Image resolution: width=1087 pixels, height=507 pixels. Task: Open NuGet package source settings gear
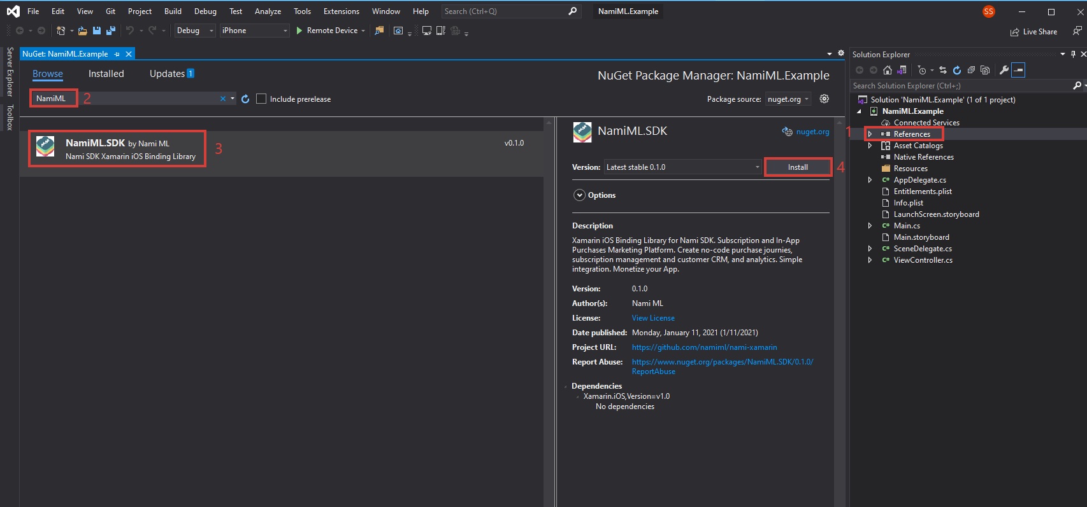824,99
